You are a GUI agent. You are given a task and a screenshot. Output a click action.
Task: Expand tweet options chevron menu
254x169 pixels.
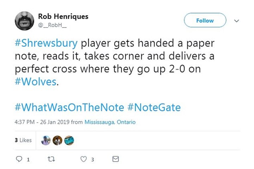(236, 21)
